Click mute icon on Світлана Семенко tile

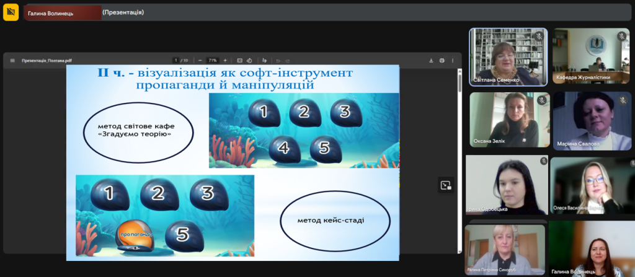[539, 37]
